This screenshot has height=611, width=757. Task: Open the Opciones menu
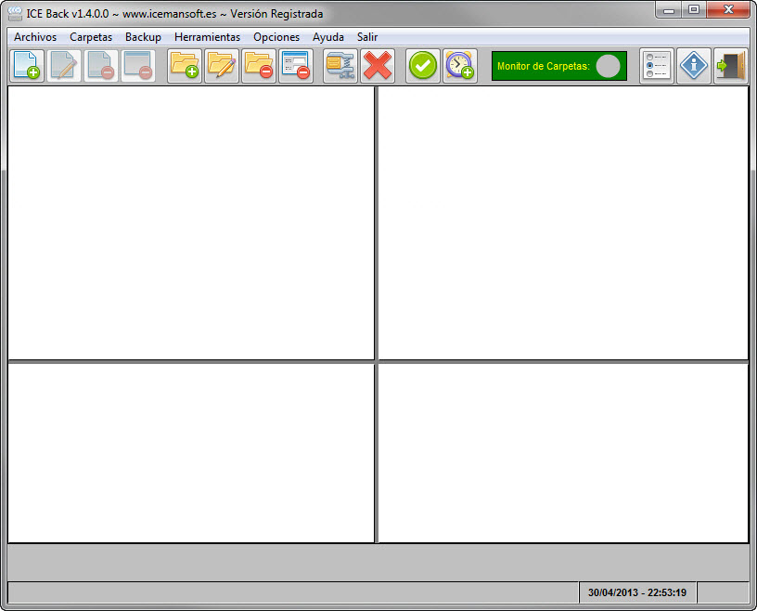tap(276, 37)
